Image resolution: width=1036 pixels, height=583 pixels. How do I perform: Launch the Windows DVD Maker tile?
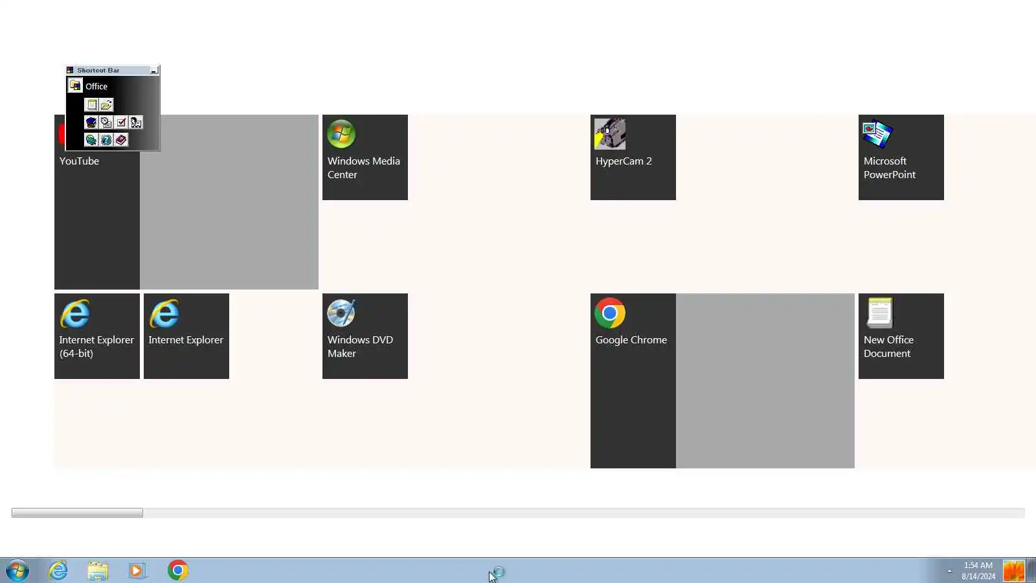point(365,336)
